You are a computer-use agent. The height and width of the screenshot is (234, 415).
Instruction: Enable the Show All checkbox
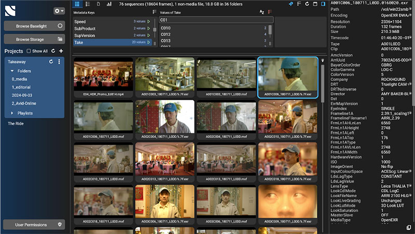(x=29, y=51)
